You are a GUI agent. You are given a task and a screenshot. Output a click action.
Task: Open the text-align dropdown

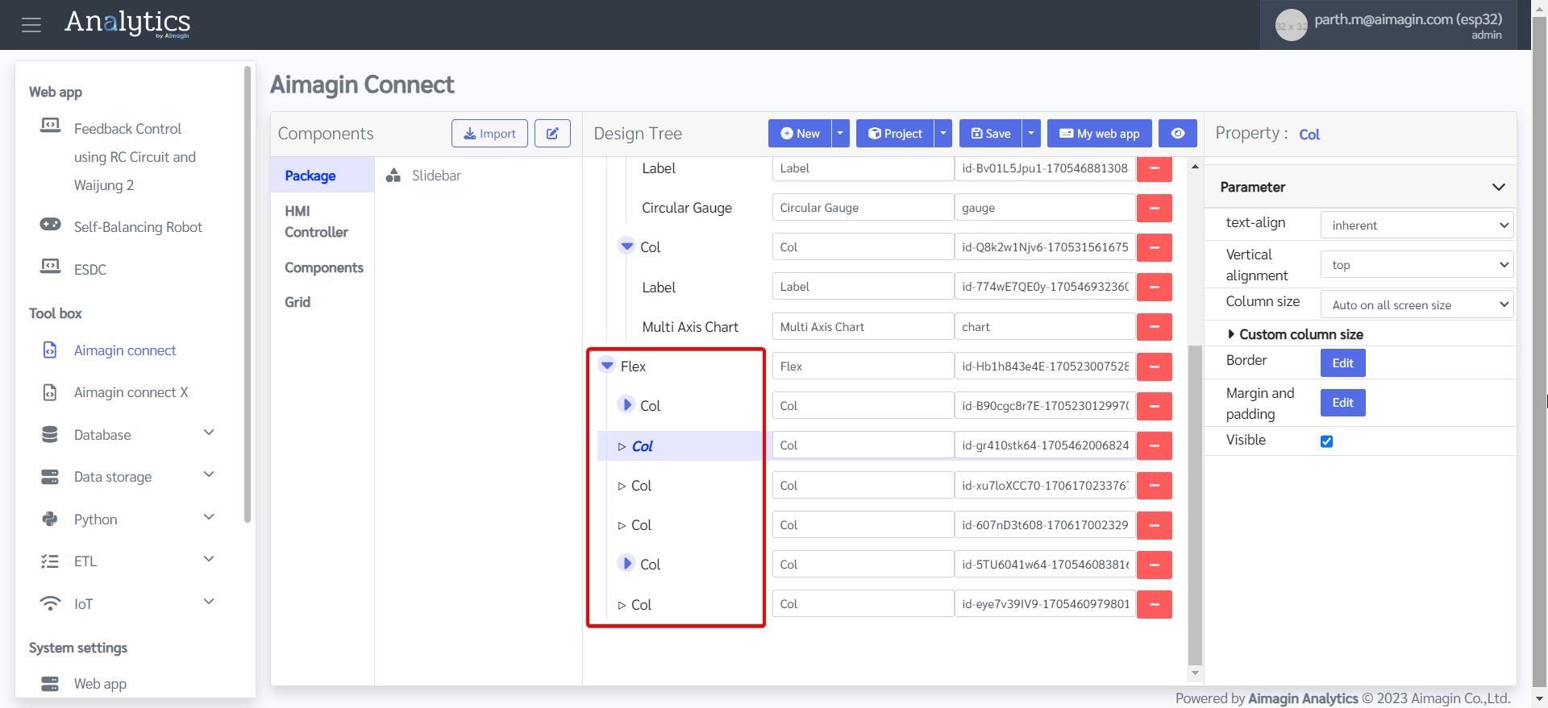(x=1417, y=226)
